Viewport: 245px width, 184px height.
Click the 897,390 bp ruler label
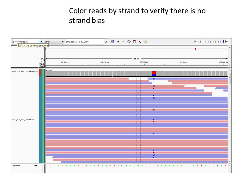tap(184, 62)
